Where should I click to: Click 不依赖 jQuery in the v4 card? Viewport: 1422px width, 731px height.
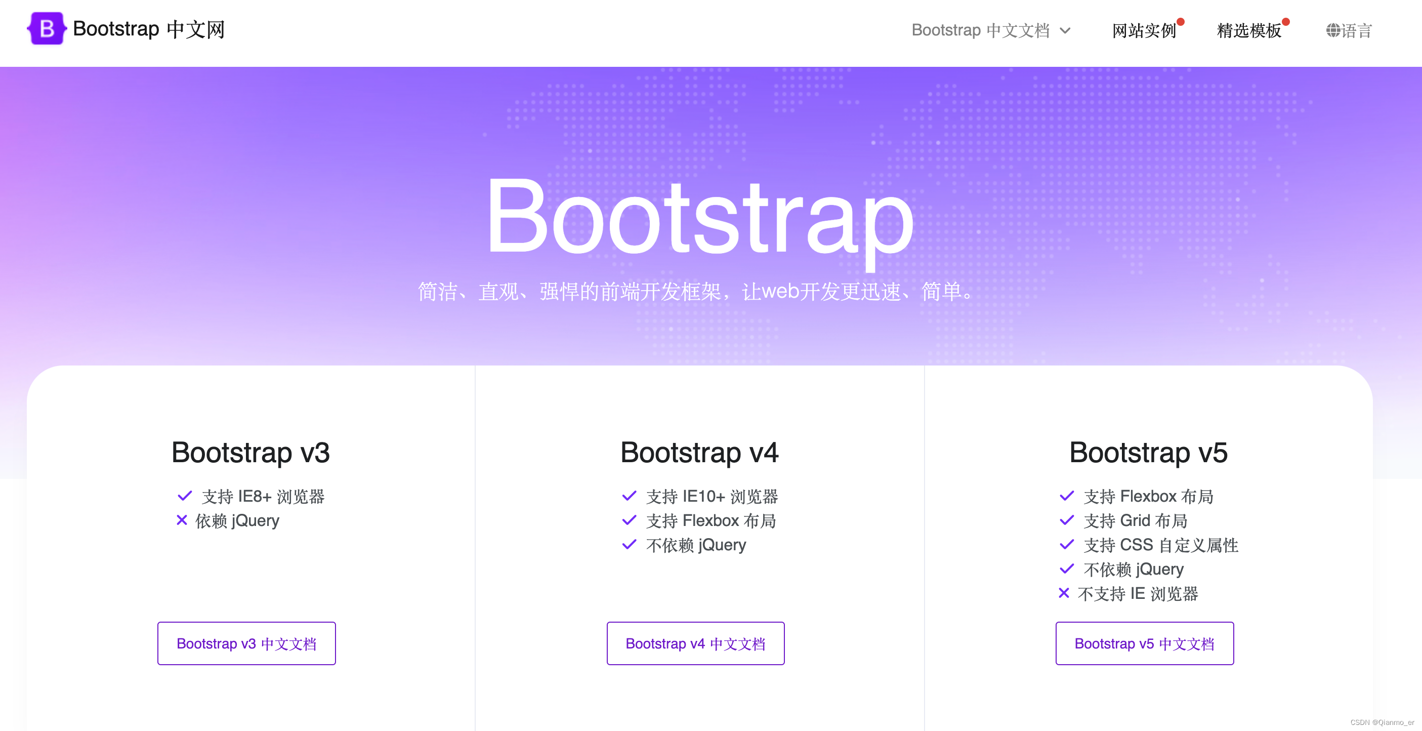tap(696, 545)
